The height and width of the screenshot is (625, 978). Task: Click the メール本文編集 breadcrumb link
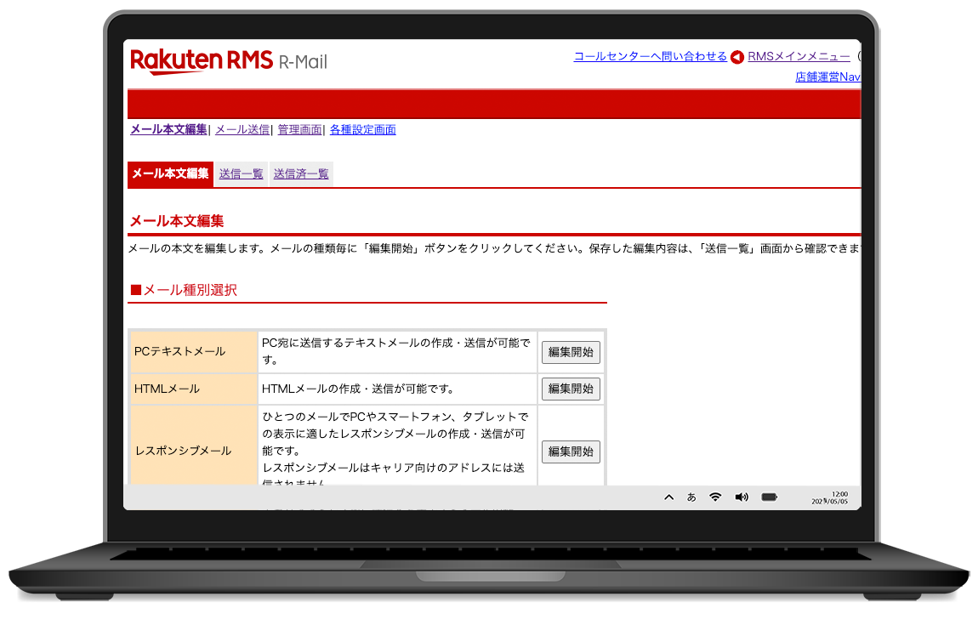[167, 130]
